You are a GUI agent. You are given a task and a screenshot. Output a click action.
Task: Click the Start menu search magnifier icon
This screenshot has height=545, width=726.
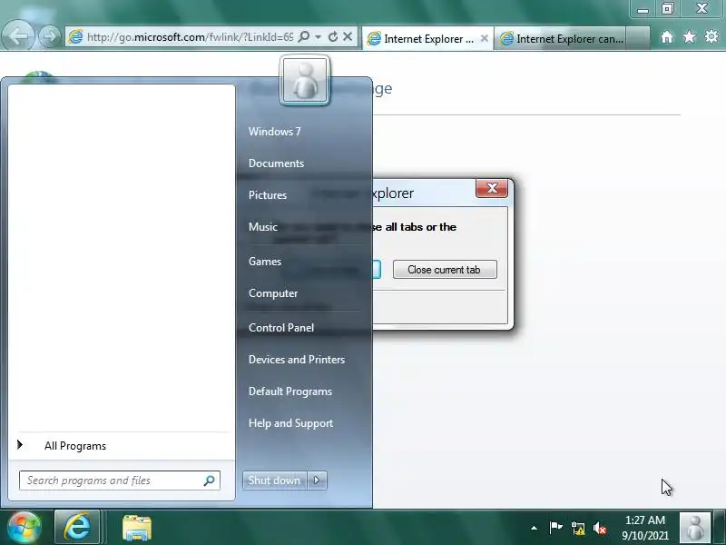[x=210, y=481]
